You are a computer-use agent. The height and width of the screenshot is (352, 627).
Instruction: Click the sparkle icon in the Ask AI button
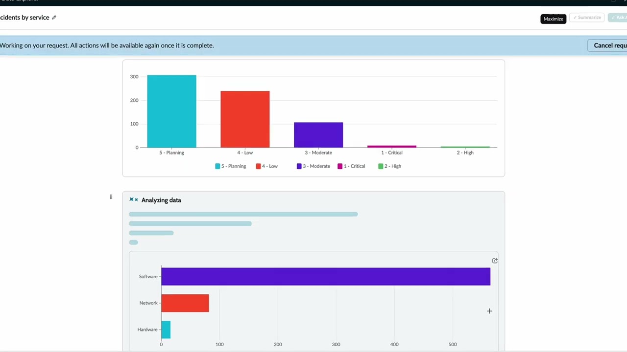coord(614,17)
